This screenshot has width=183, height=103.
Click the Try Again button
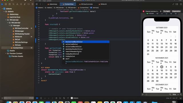click(166, 11)
